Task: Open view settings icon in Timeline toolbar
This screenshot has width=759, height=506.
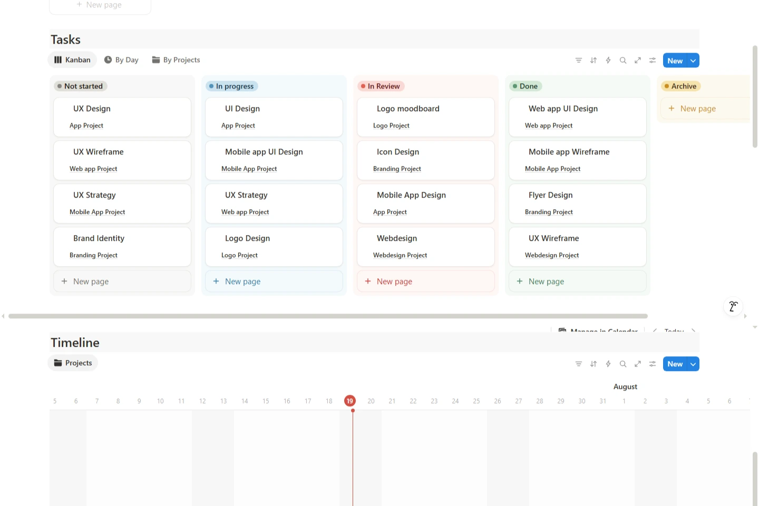Action: click(x=652, y=364)
